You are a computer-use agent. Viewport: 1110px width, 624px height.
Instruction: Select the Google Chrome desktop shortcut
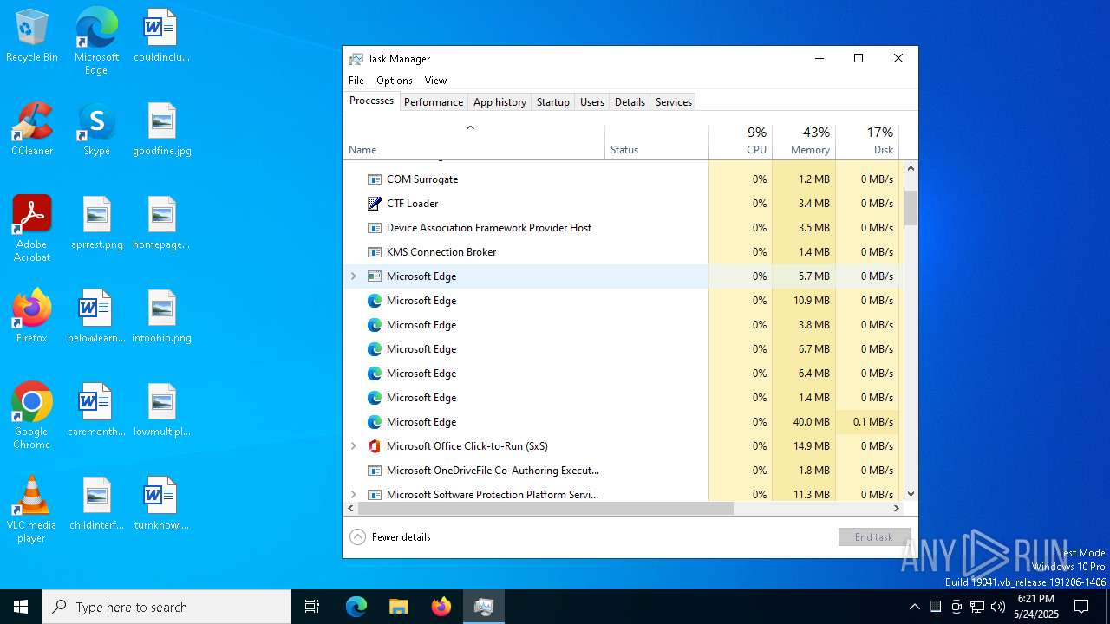click(32, 416)
